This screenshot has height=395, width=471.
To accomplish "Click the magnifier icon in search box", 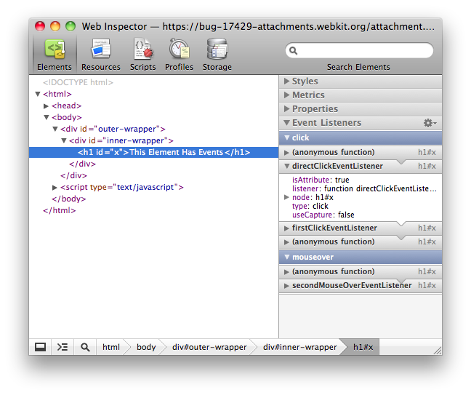I will pos(293,51).
